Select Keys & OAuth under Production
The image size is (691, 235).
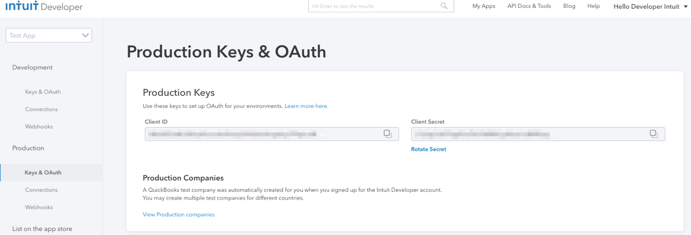click(51, 172)
